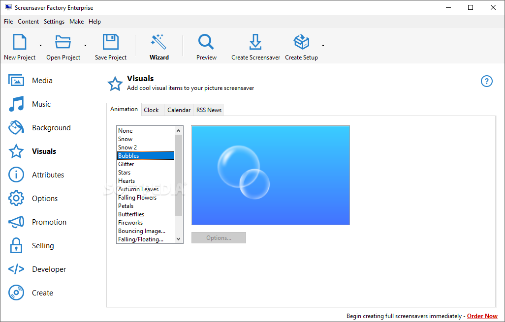This screenshot has height=322, width=505.
Task: Open the Developer code brackets icon
Action: pos(16,269)
